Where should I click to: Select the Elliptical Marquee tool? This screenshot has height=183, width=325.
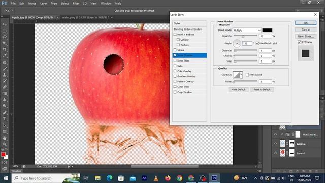(x=5, y=30)
